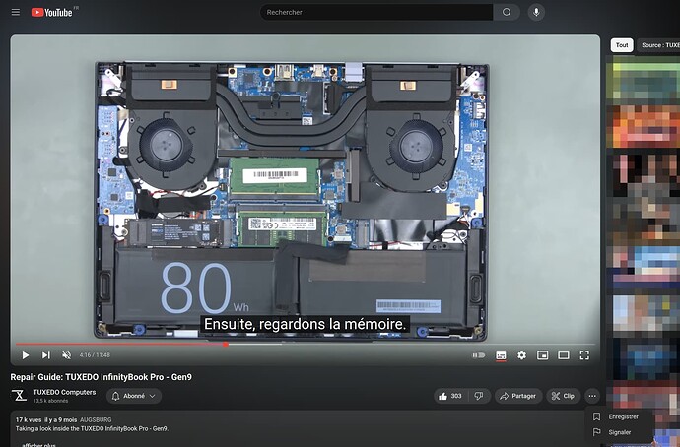The width and height of the screenshot is (680, 447).
Task: Toggle the autoplay switch
Action: [479, 355]
